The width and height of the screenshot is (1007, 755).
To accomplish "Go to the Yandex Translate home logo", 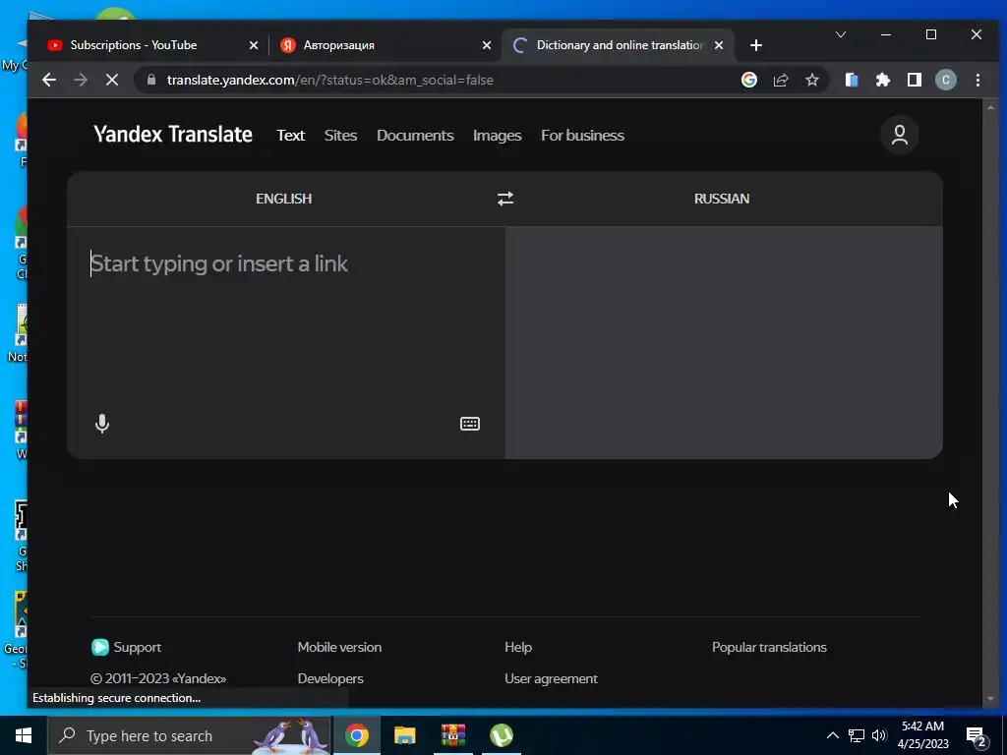I will pyautogui.click(x=173, y=134).
